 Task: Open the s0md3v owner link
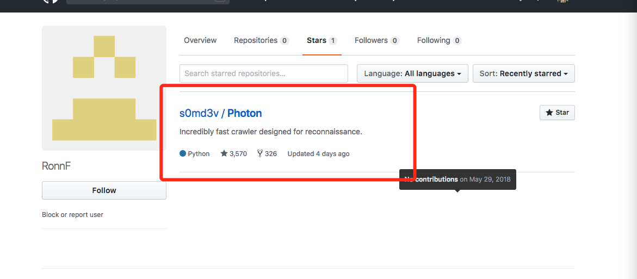click(199, 113)
